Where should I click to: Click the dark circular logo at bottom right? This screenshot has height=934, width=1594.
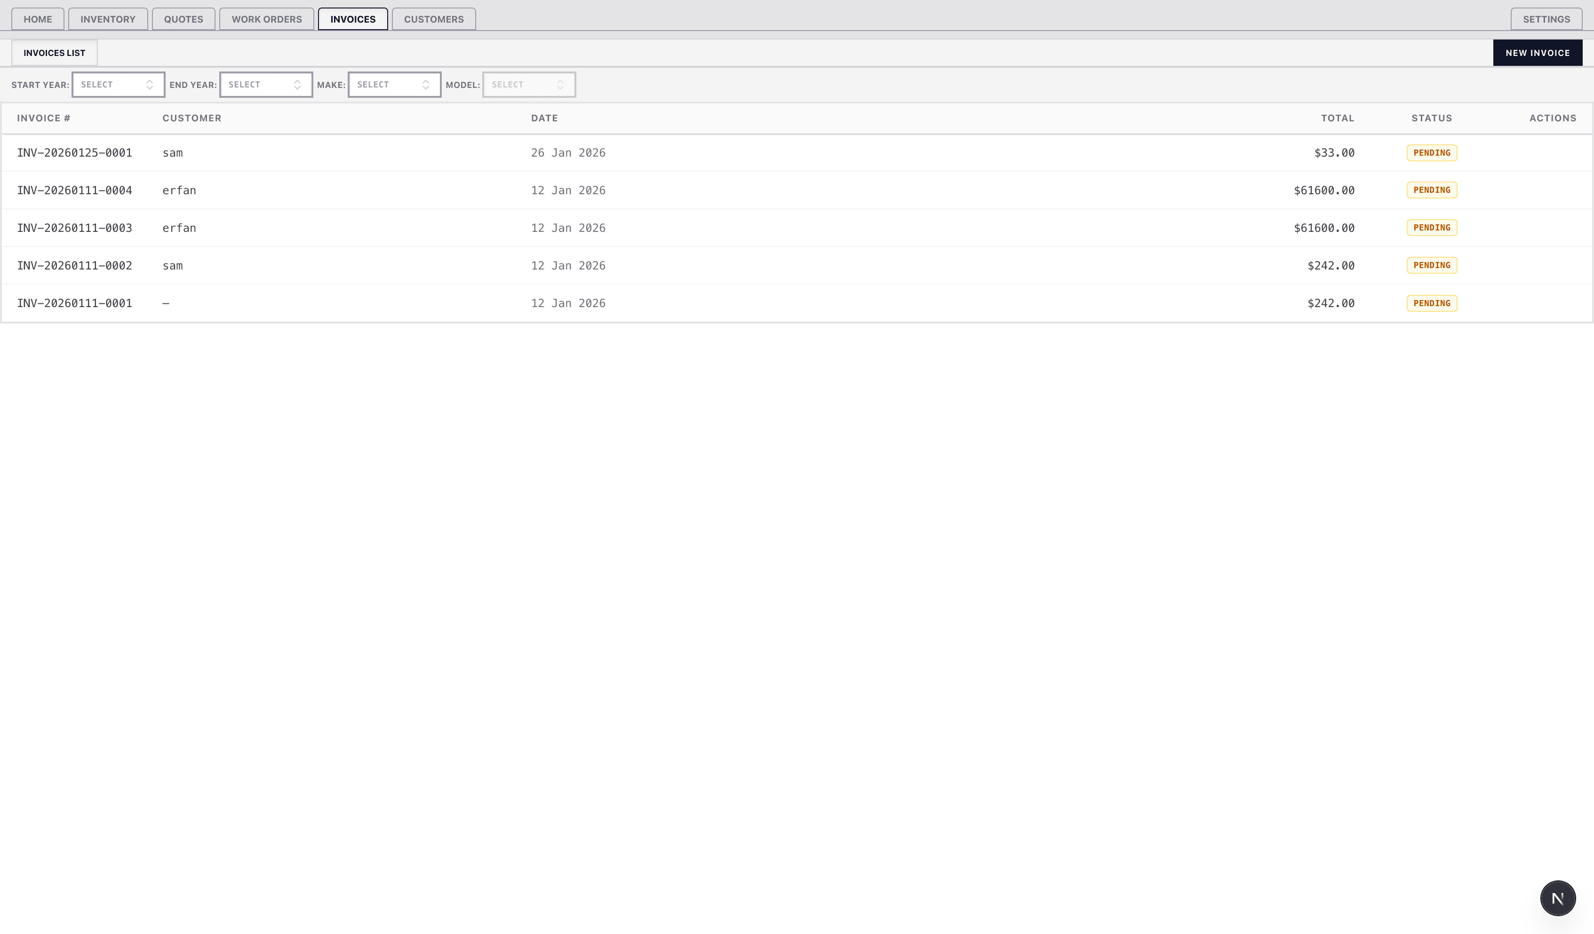(x=1557, y=897)
